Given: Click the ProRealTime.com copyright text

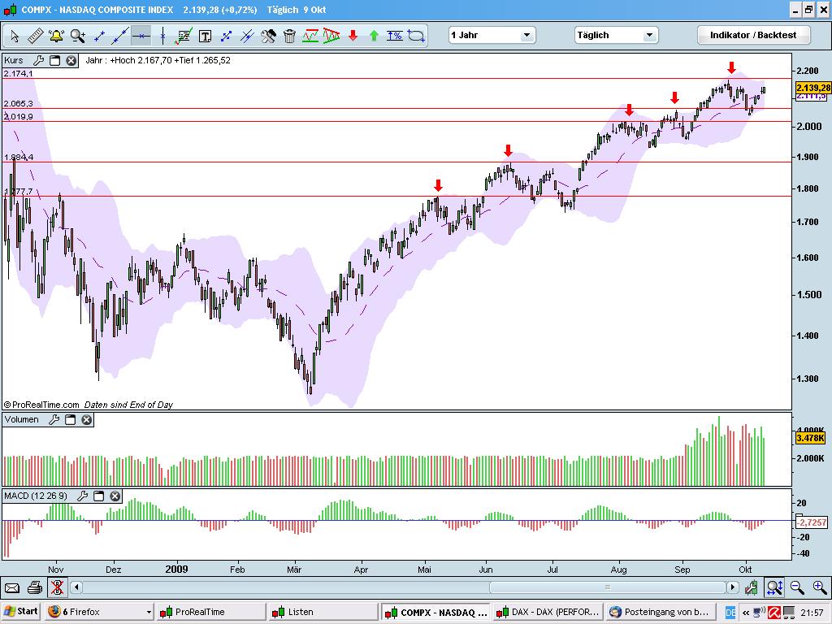Looking at the screenshot, I should [x=41, y=405].
